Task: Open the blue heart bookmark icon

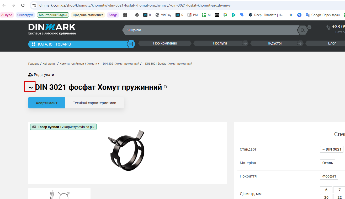Action: point(242,15)
